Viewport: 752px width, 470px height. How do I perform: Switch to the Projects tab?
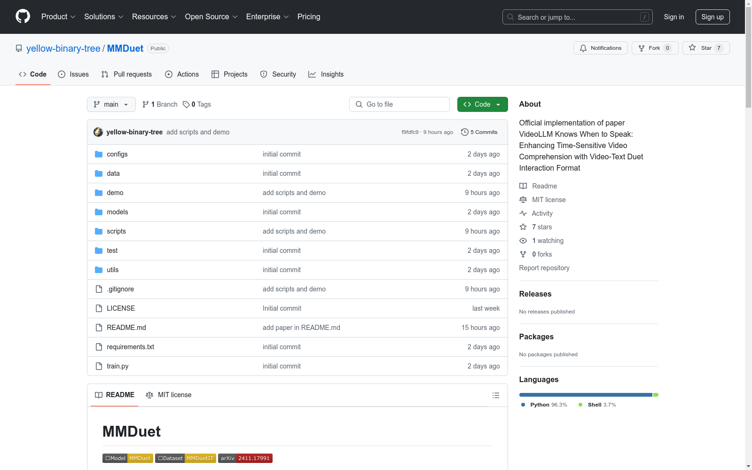click(229, 74)
